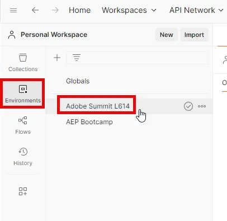This screenshot has width=227, height=221.
Task: Open the hamburger menu icon
Action: (x=13, y=10)
